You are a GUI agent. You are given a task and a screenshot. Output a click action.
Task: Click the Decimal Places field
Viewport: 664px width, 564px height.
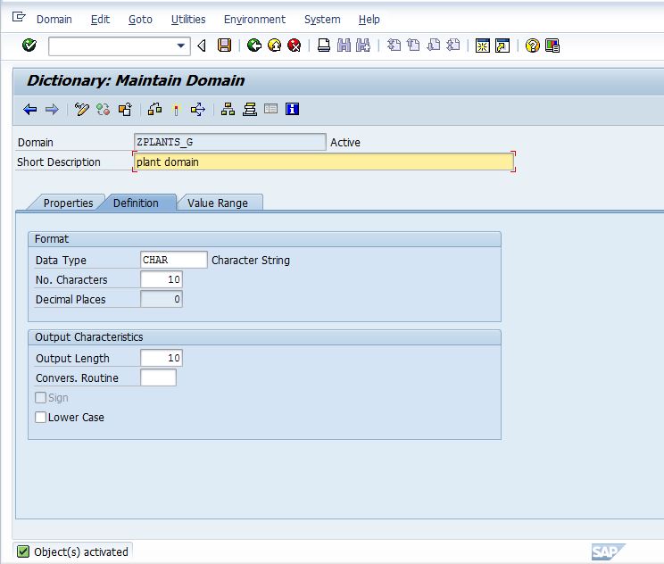coord(162,299)
